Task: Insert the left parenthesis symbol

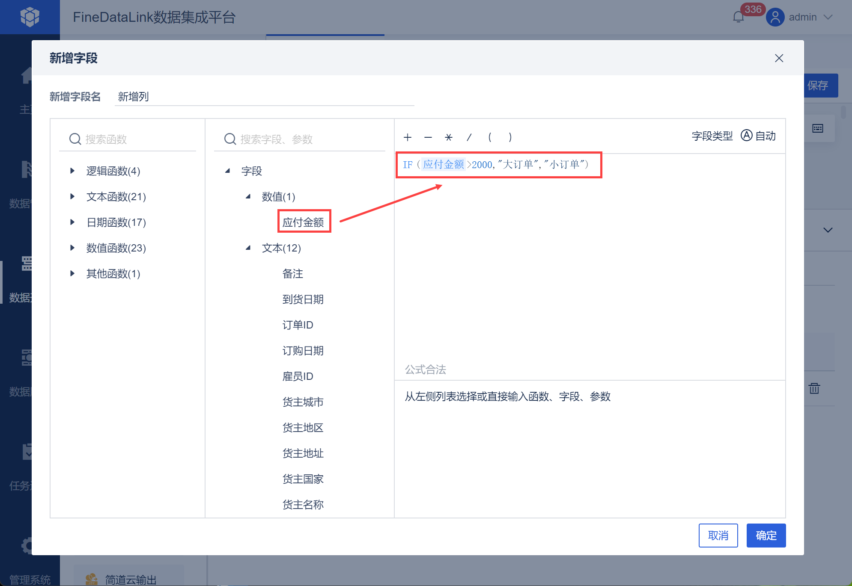Action: pos(489,137)
